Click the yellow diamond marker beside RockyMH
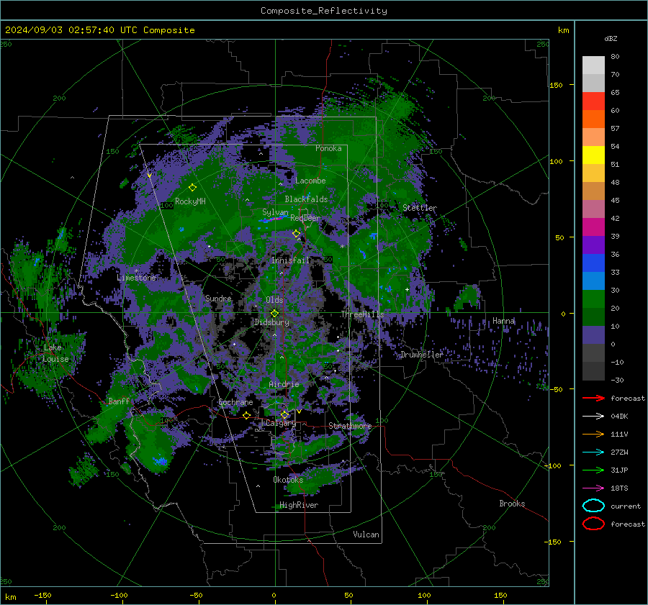 (192, 188)
